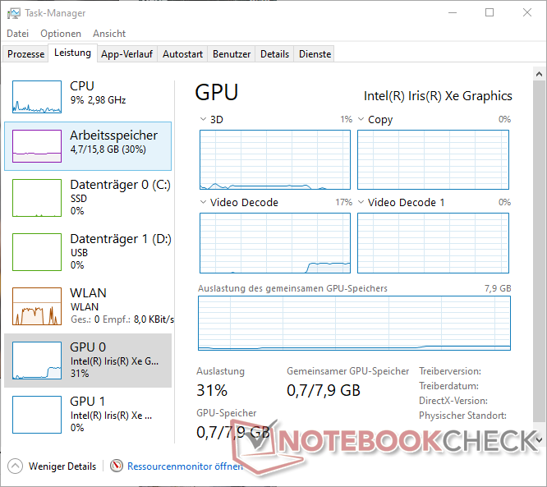This screenshot has width=547, height=487.
Task: Select the WLAN network graph entry
Action: tap(88, 306)
